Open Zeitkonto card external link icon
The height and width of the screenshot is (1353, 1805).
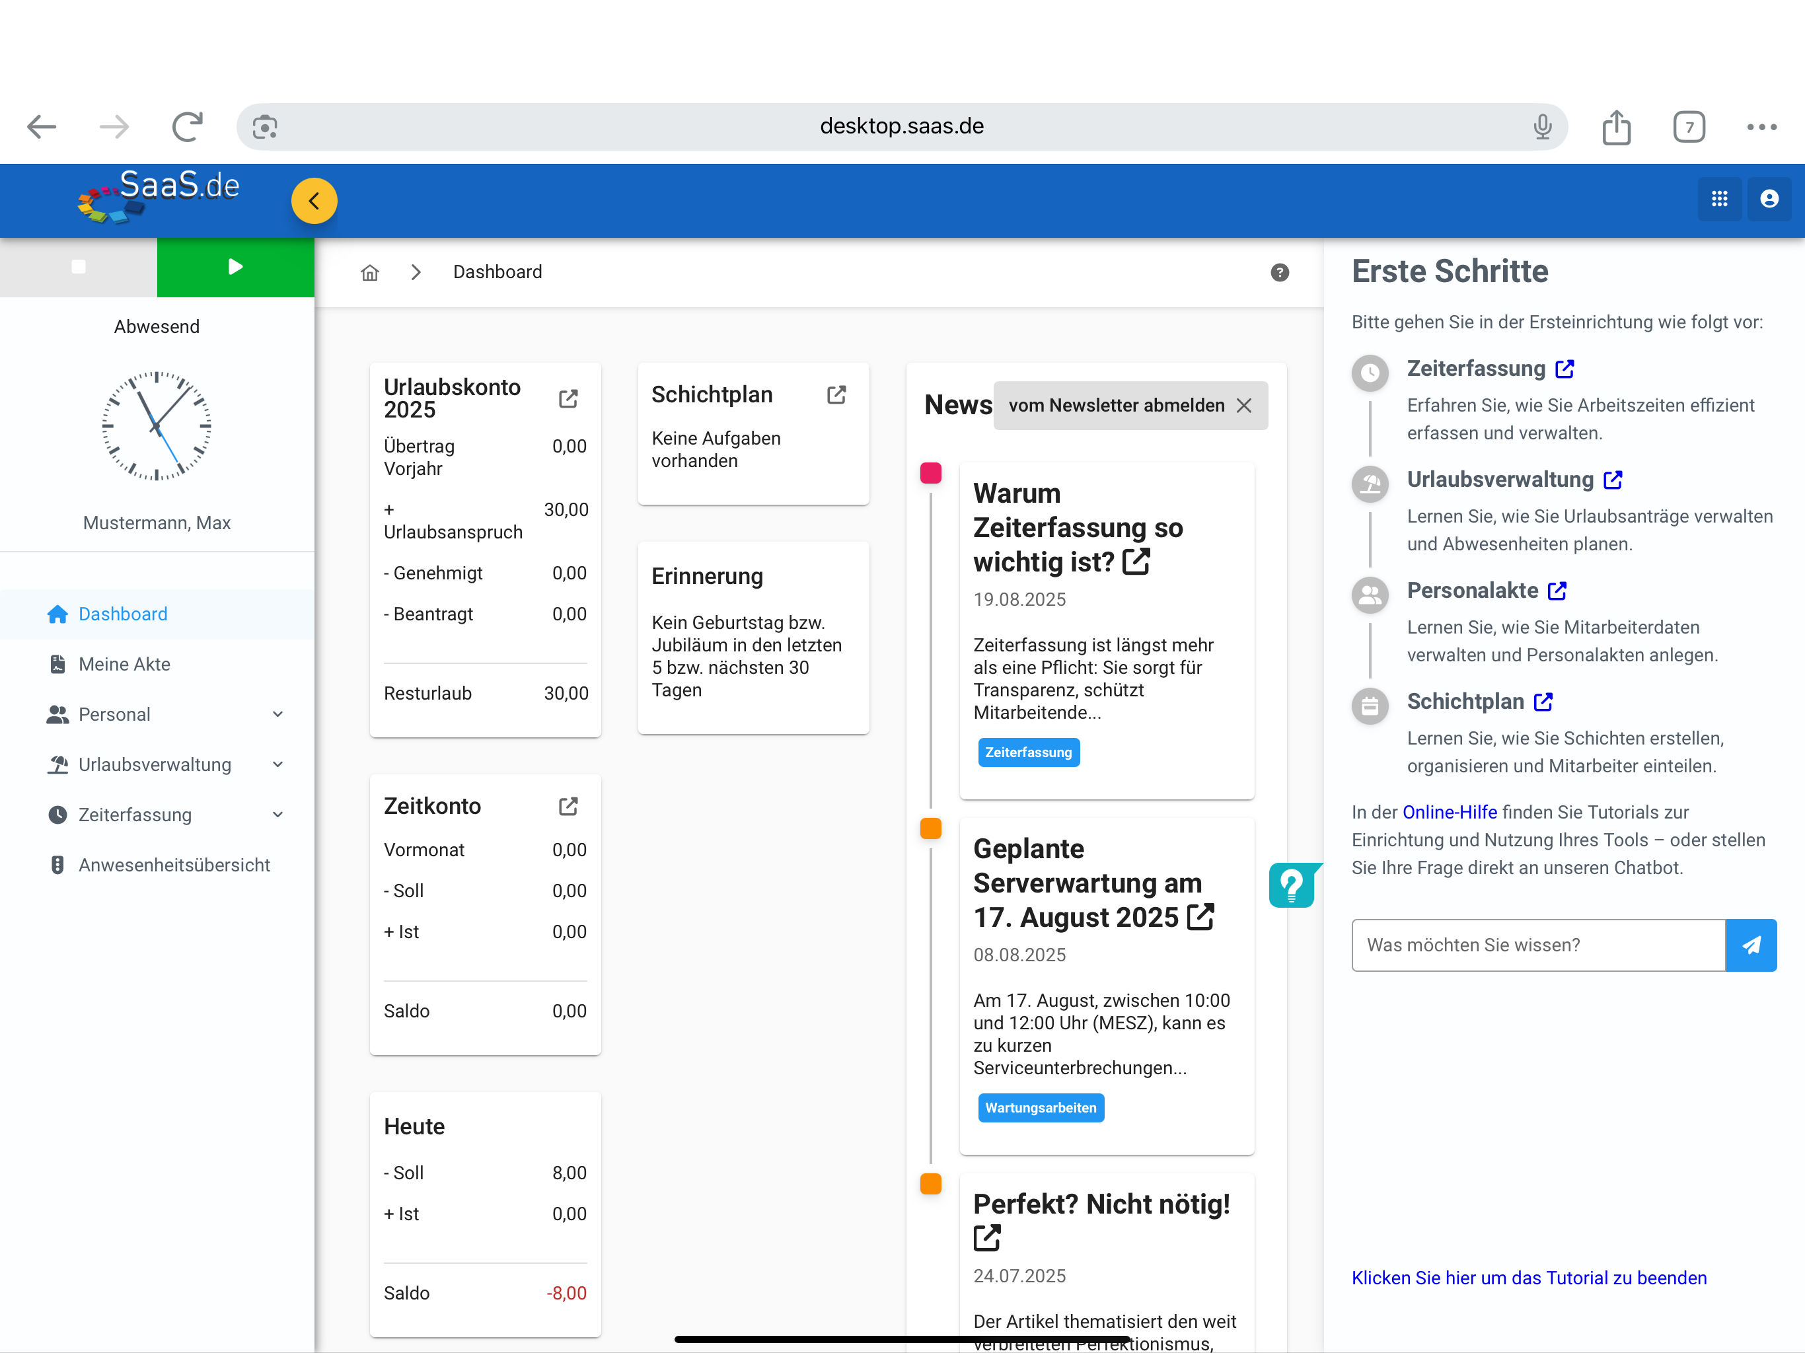pos(568,806)
